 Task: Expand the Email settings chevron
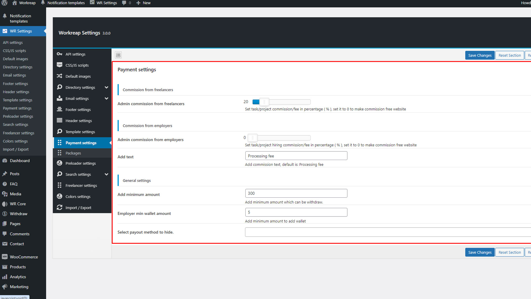click(106, 99)
